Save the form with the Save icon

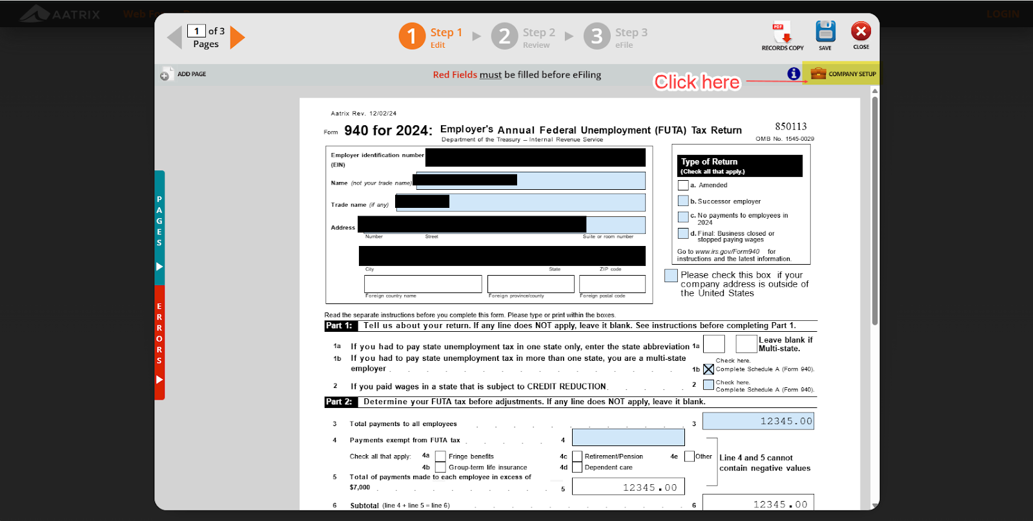point(825,36)
